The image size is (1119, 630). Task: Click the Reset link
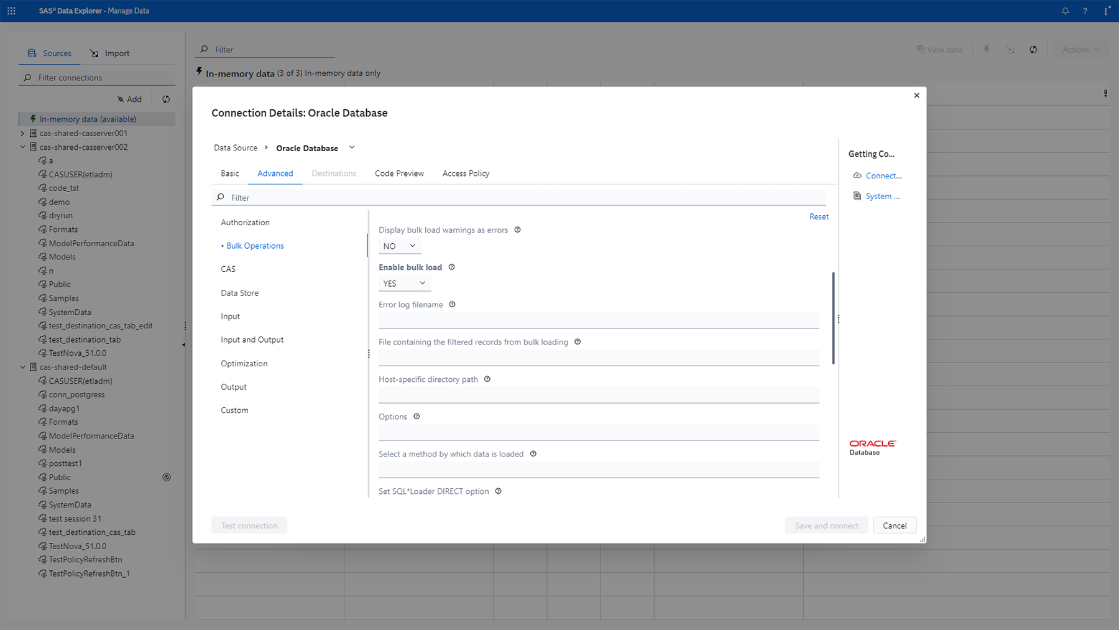tap(819, 216)
